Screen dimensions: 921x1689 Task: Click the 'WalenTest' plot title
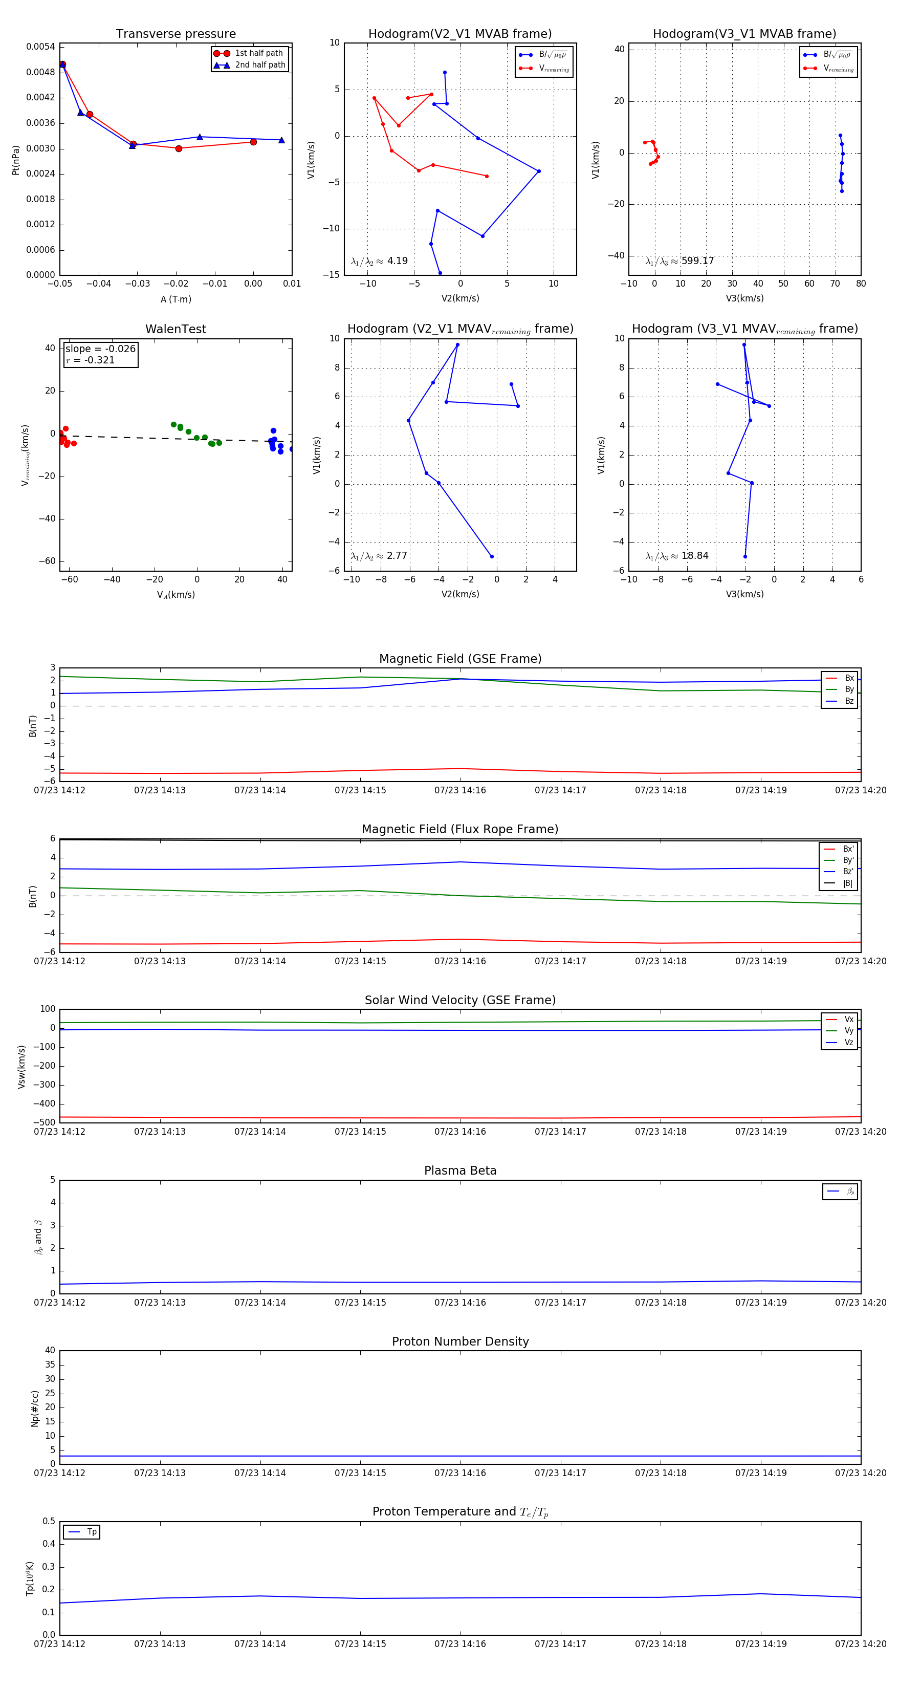point(176,329)
